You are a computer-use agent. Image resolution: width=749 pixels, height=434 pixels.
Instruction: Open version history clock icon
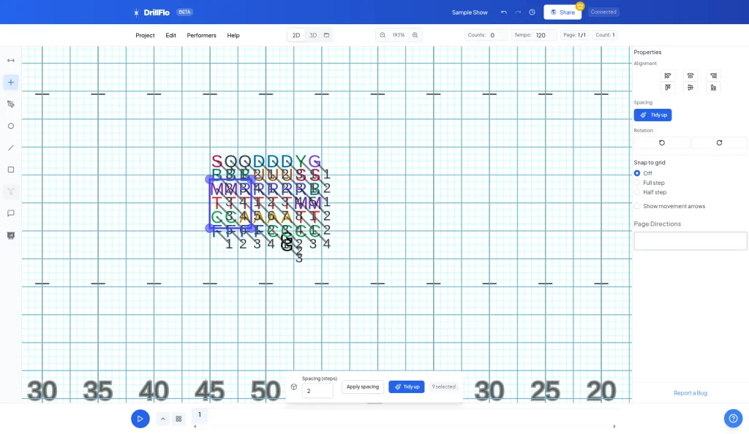[x=532, y=12]
